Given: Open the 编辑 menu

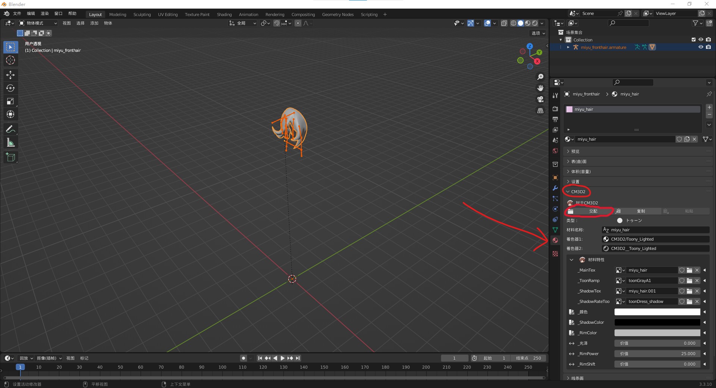Looking at the screenshot, I should pos(31,13).
